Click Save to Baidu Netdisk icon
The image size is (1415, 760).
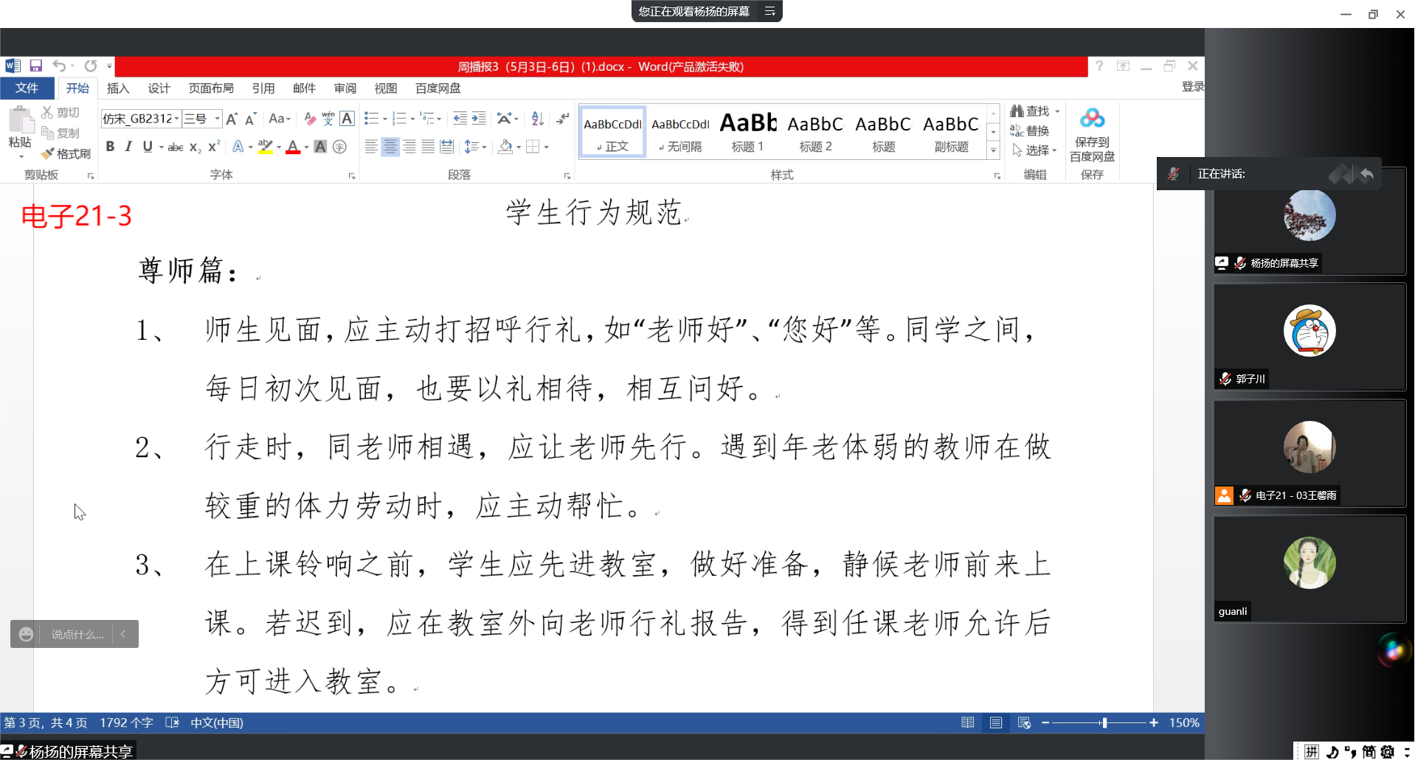pos(1092,134)
